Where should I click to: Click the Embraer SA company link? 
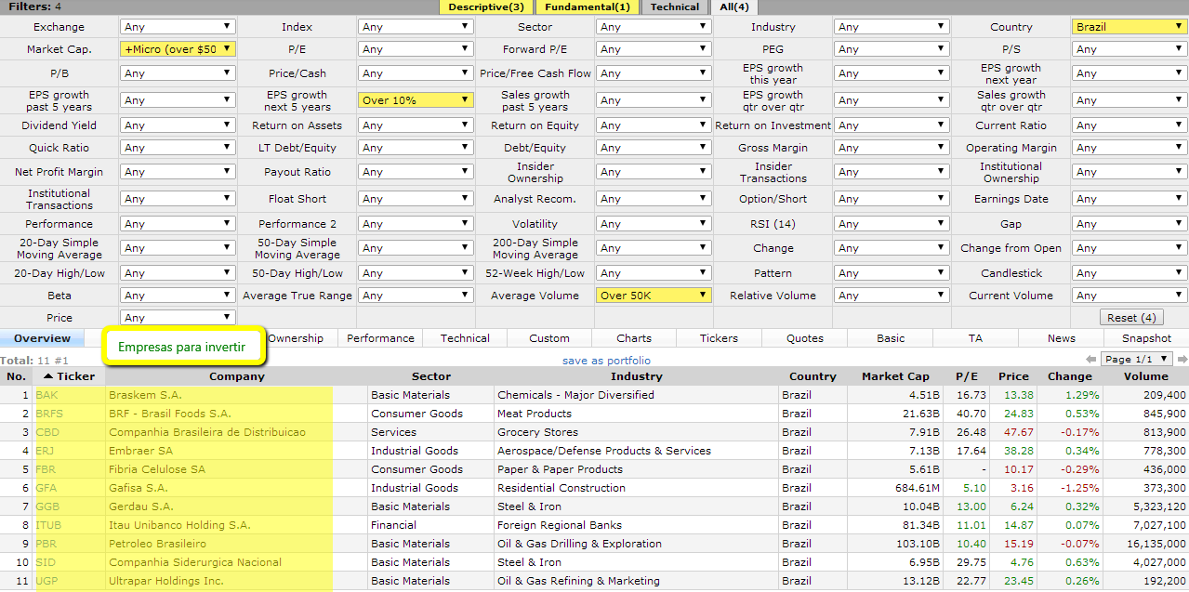(x=140, y=451)
